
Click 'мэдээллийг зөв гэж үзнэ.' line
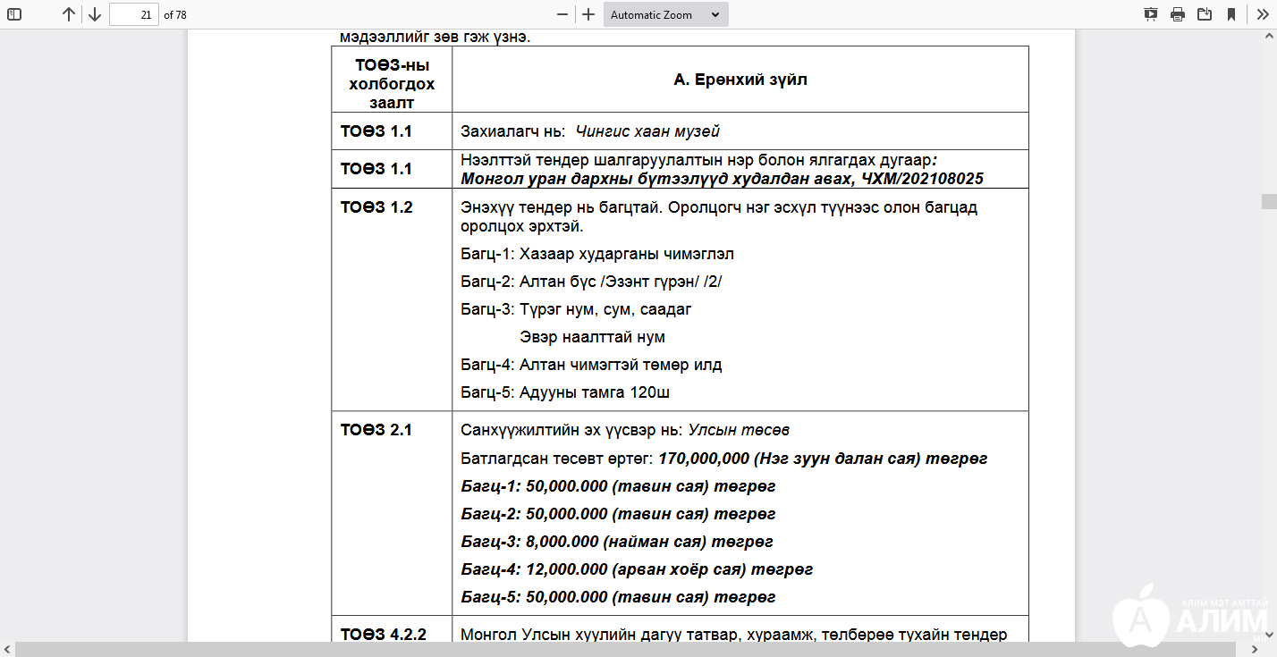[435, 38]
